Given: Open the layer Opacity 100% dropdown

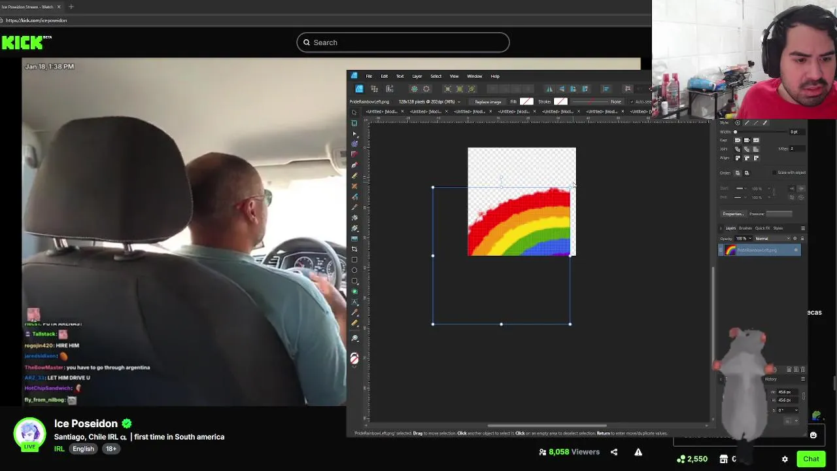Looking at the screenshot, I should (743, 238).
